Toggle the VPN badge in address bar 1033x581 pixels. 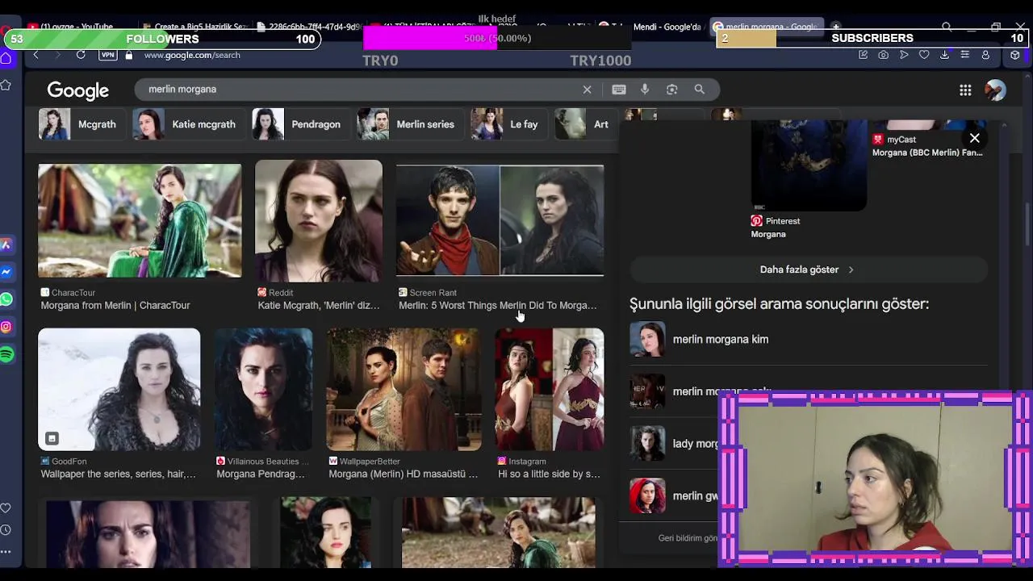tap(107, 55)
